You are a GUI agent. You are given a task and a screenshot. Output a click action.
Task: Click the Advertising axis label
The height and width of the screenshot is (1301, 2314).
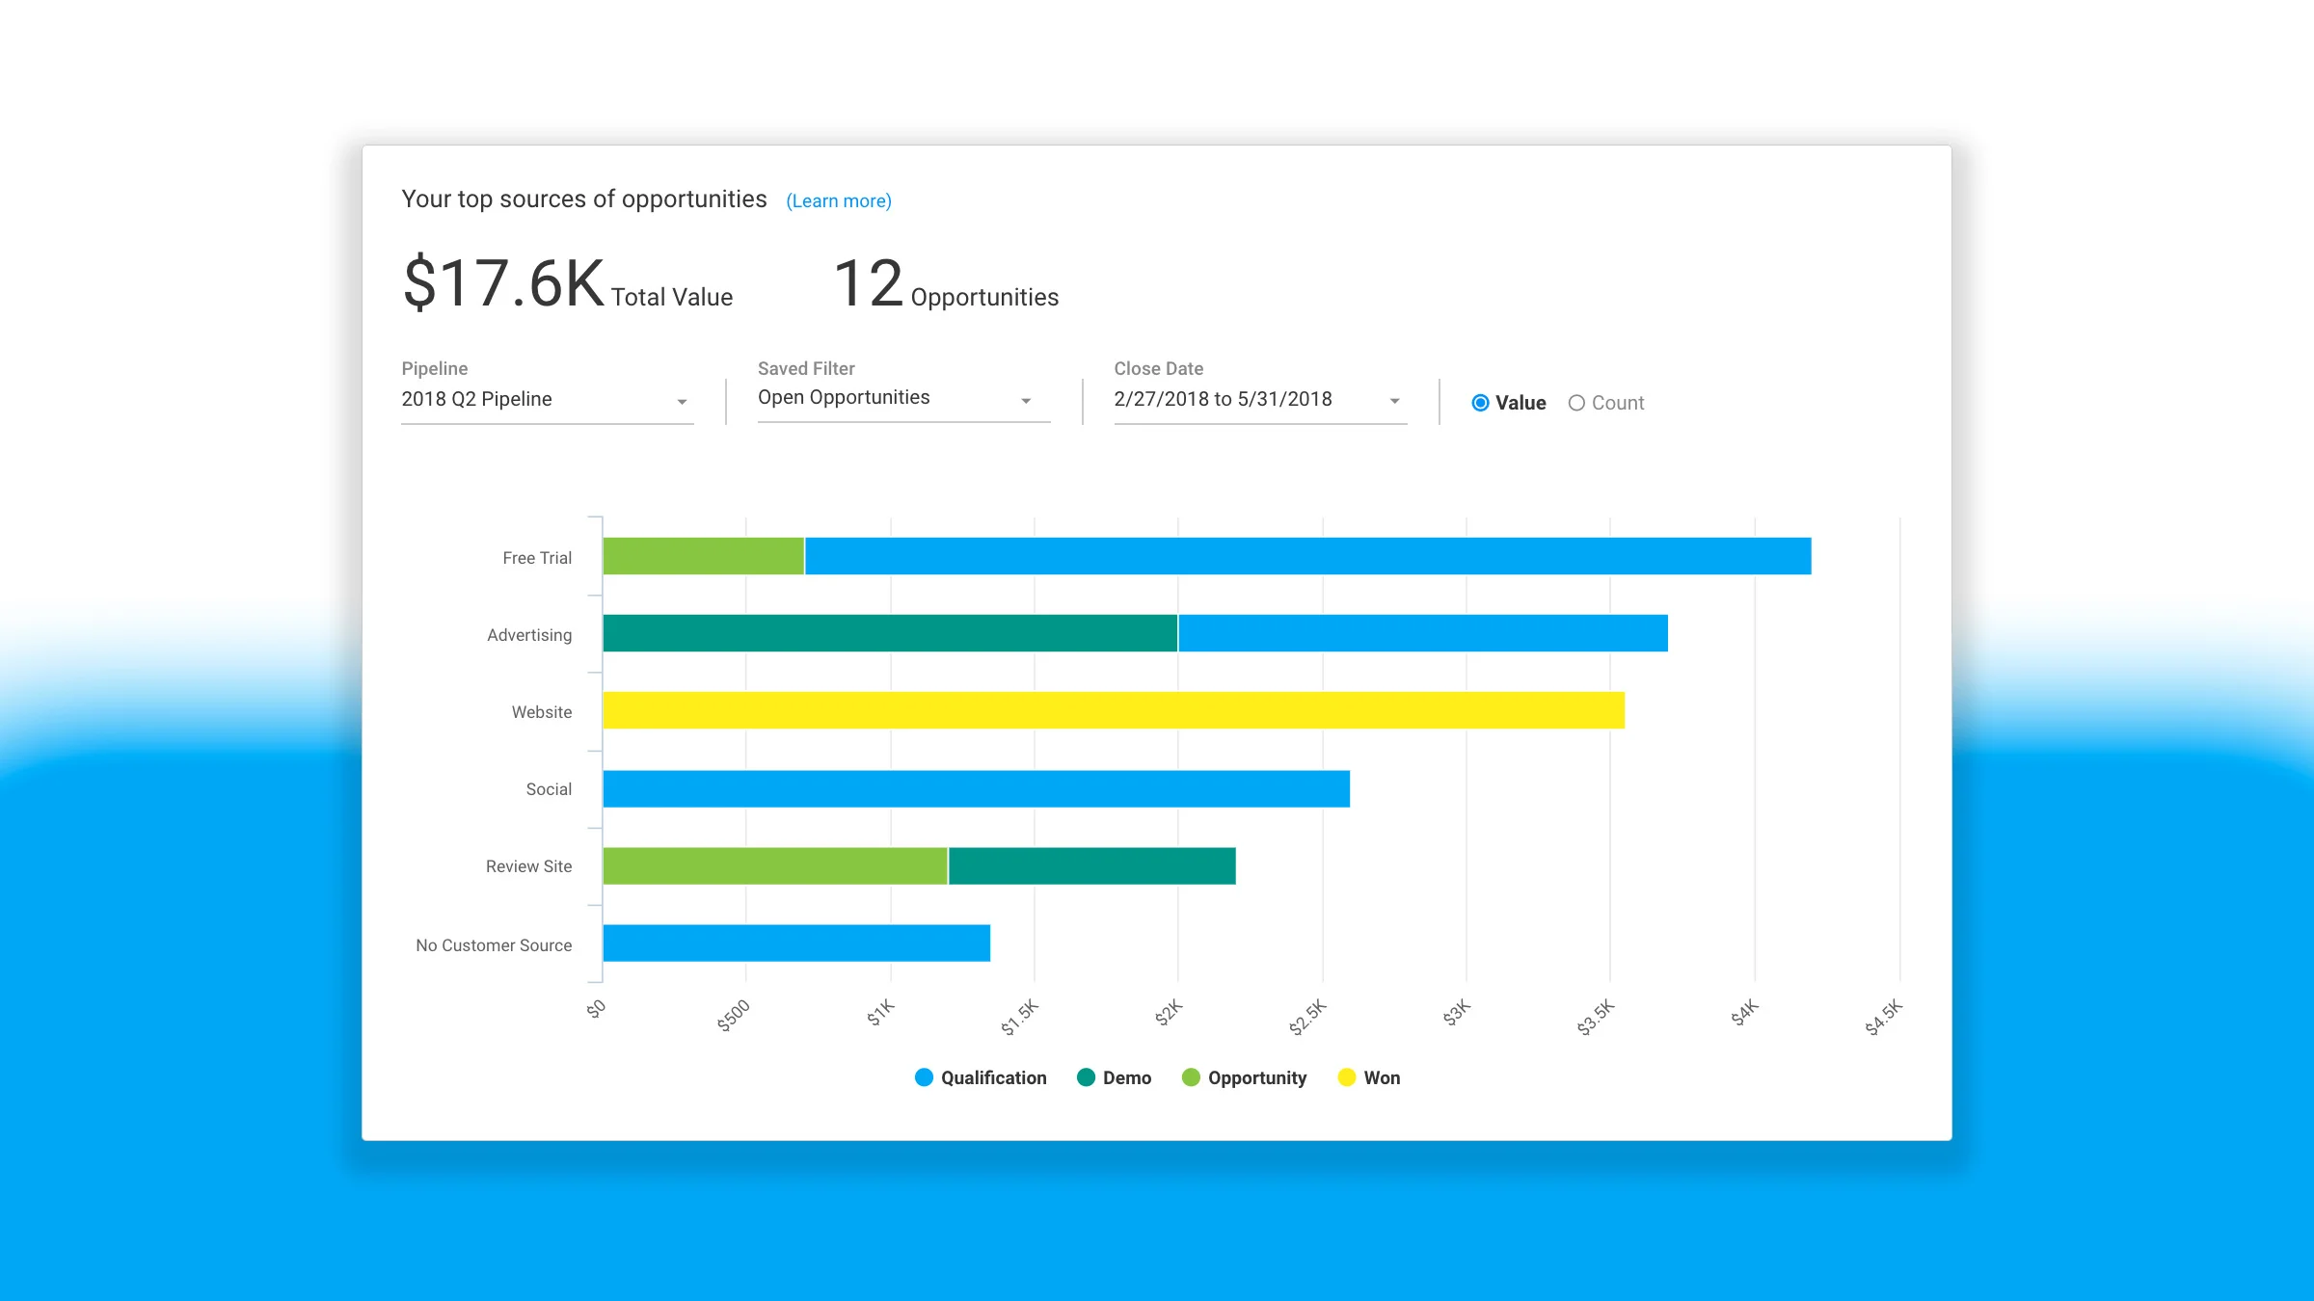point(529,635)
